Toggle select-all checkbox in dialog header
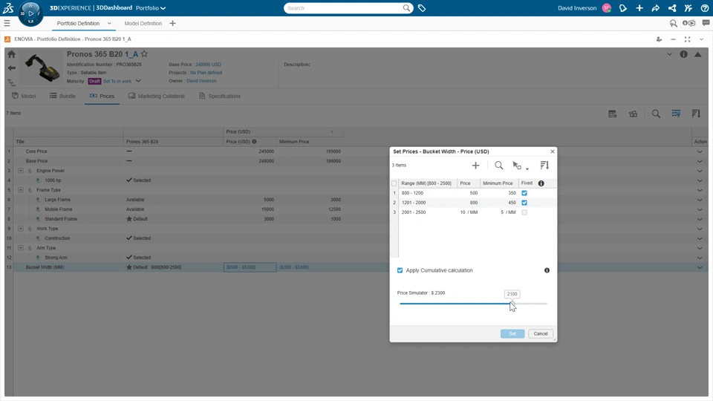The image size is (713, 401). coord(394,183)
